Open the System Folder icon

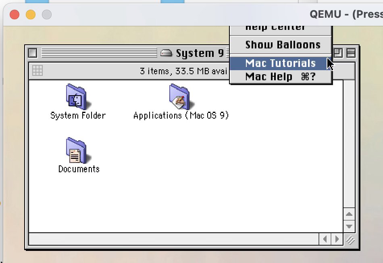pos(78,97)
